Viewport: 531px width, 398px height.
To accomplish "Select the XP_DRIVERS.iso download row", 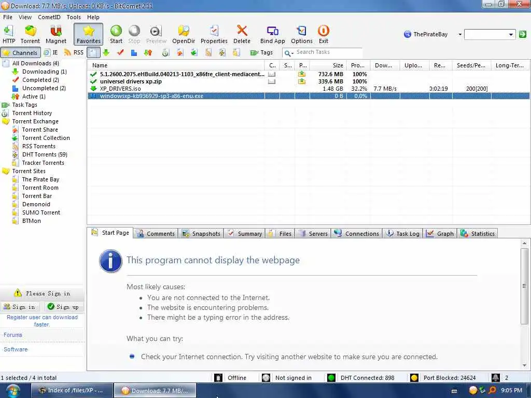I will coord(309,89).
